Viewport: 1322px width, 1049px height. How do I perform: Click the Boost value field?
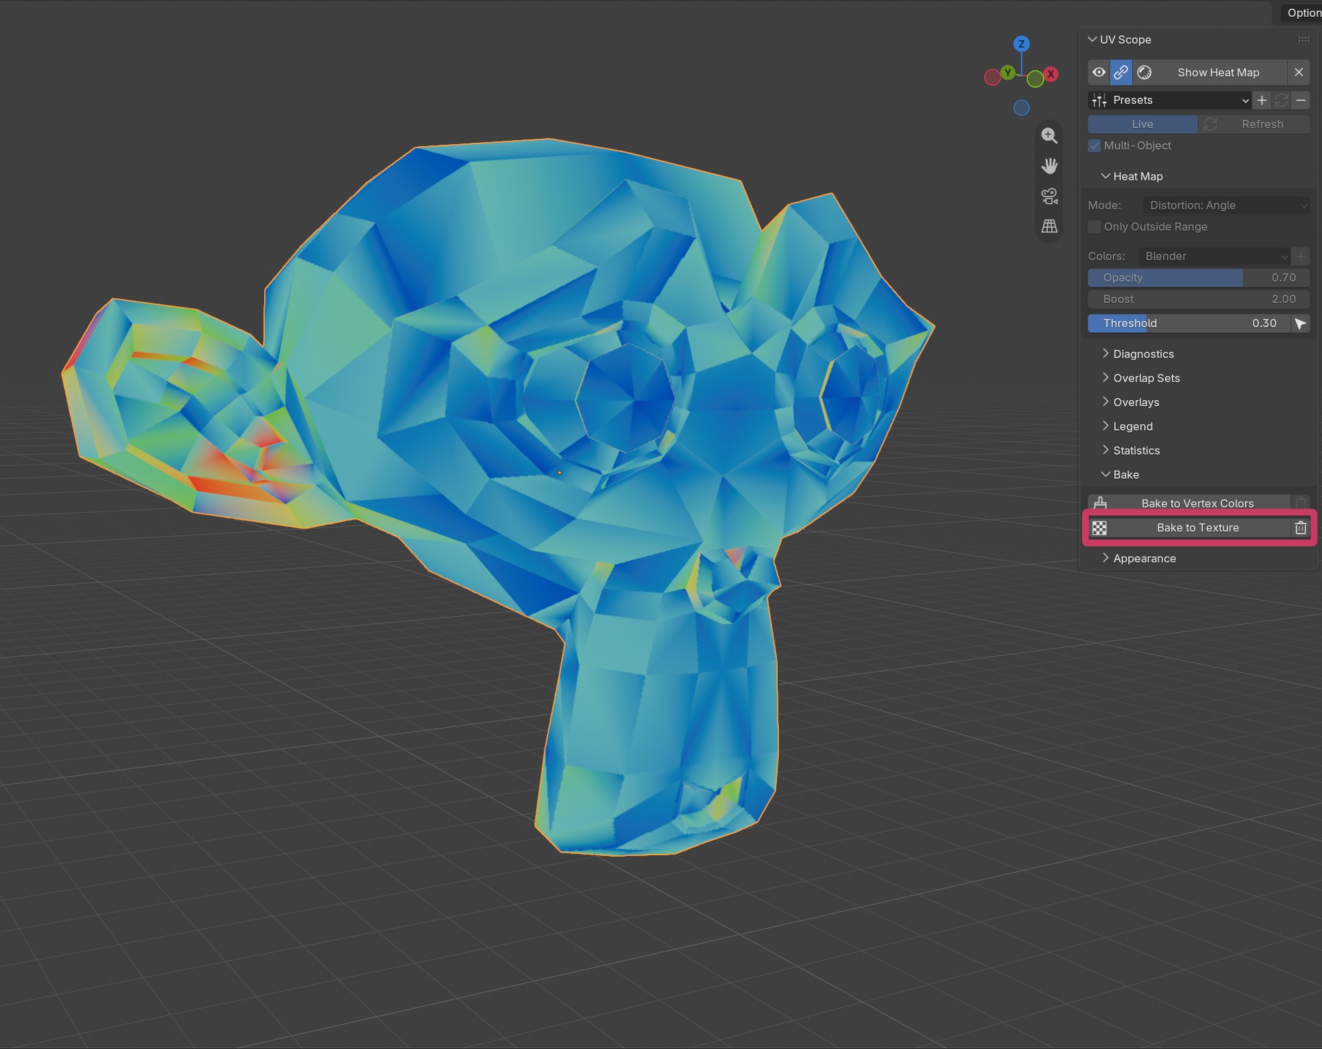[1199, 299]
